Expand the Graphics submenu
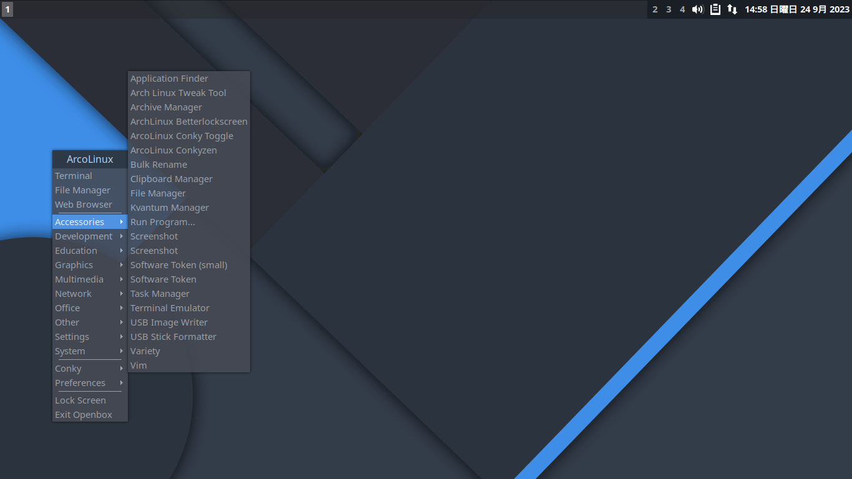This screenshot has width=852, height=479. click(90, 265)
